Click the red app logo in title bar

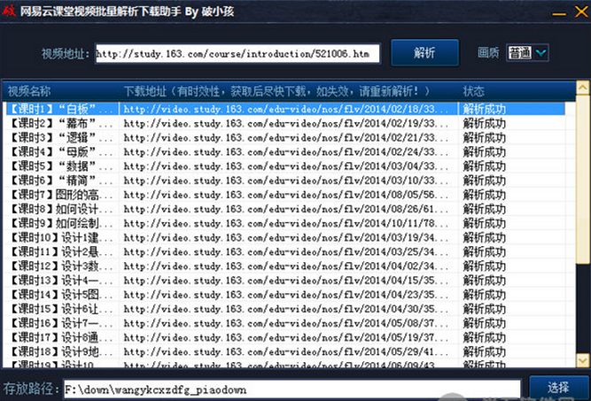[10, 10]
